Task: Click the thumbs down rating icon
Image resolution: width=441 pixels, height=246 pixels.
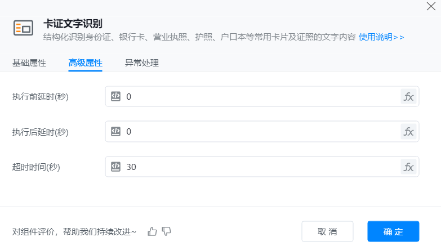Action: (166, 231)
